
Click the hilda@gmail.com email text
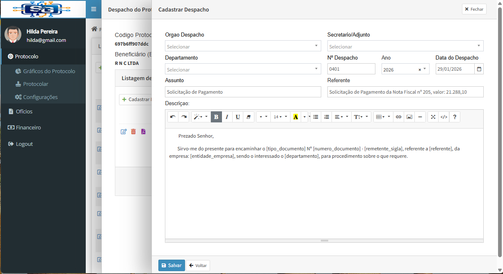click(x=46, y=40)
